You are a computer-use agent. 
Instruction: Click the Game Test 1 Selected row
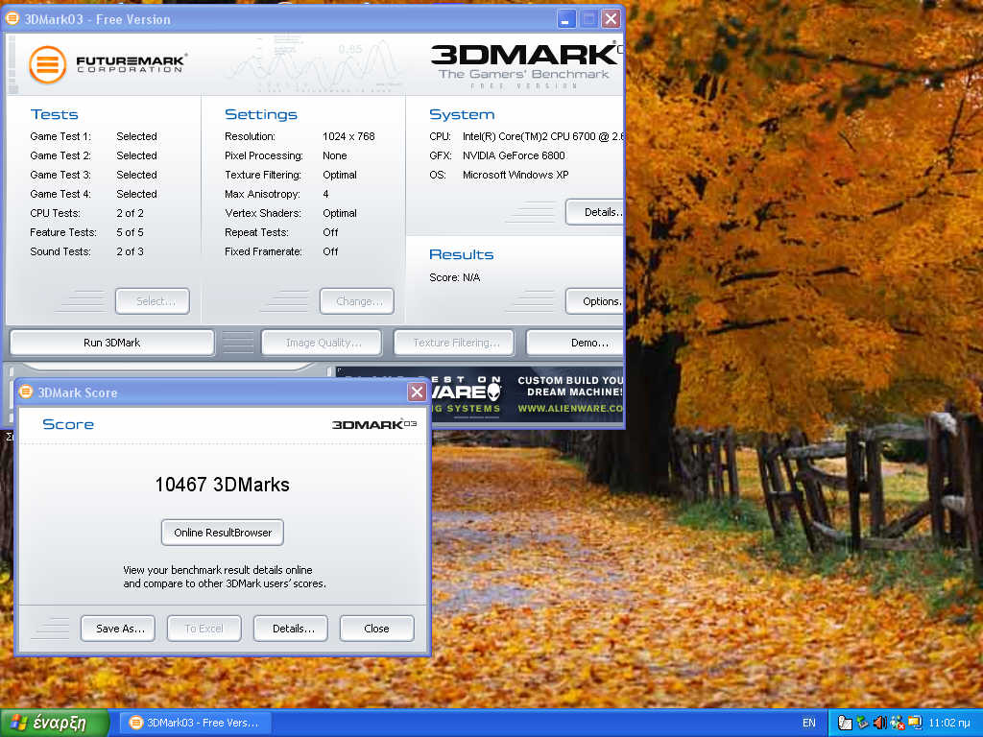coord(93,136)
